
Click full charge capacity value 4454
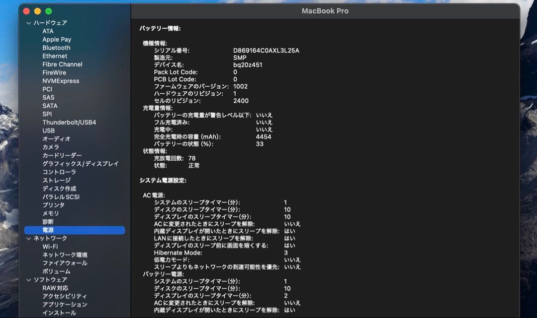pos(264,136)
